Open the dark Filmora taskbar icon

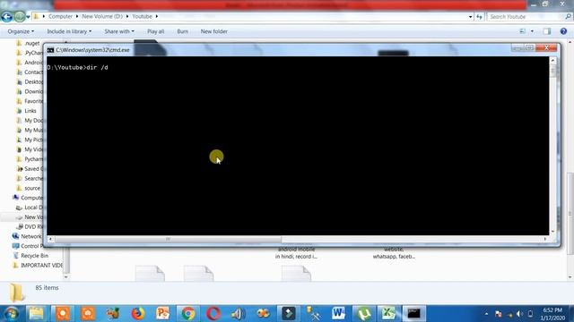[288, 314]
